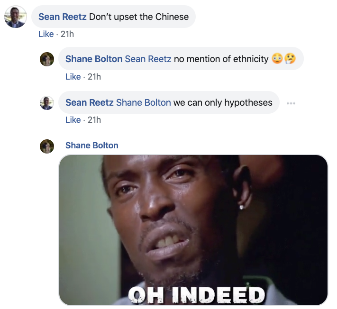The image size is (337, 309).
Task: Click the tagged Shane Bolton mention in reply
Action: [x=144, y=102]
